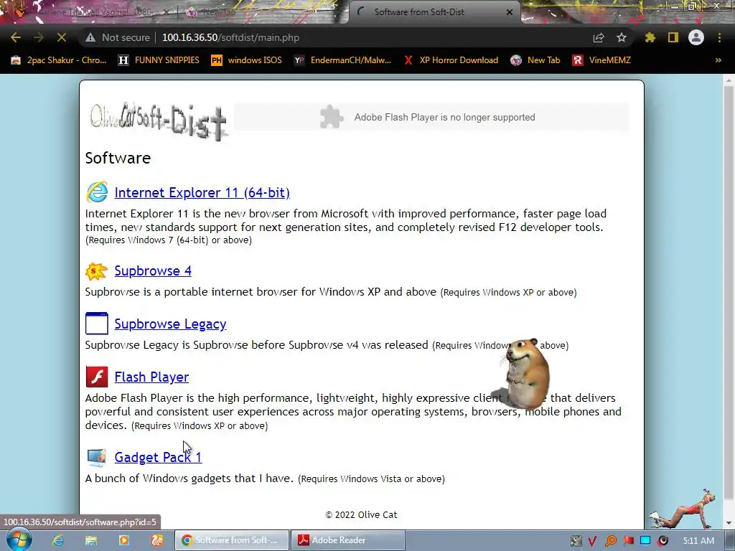735x551 pixels.
Task: Click Adobe Flash Player is no longer supported
Action: 444,117
